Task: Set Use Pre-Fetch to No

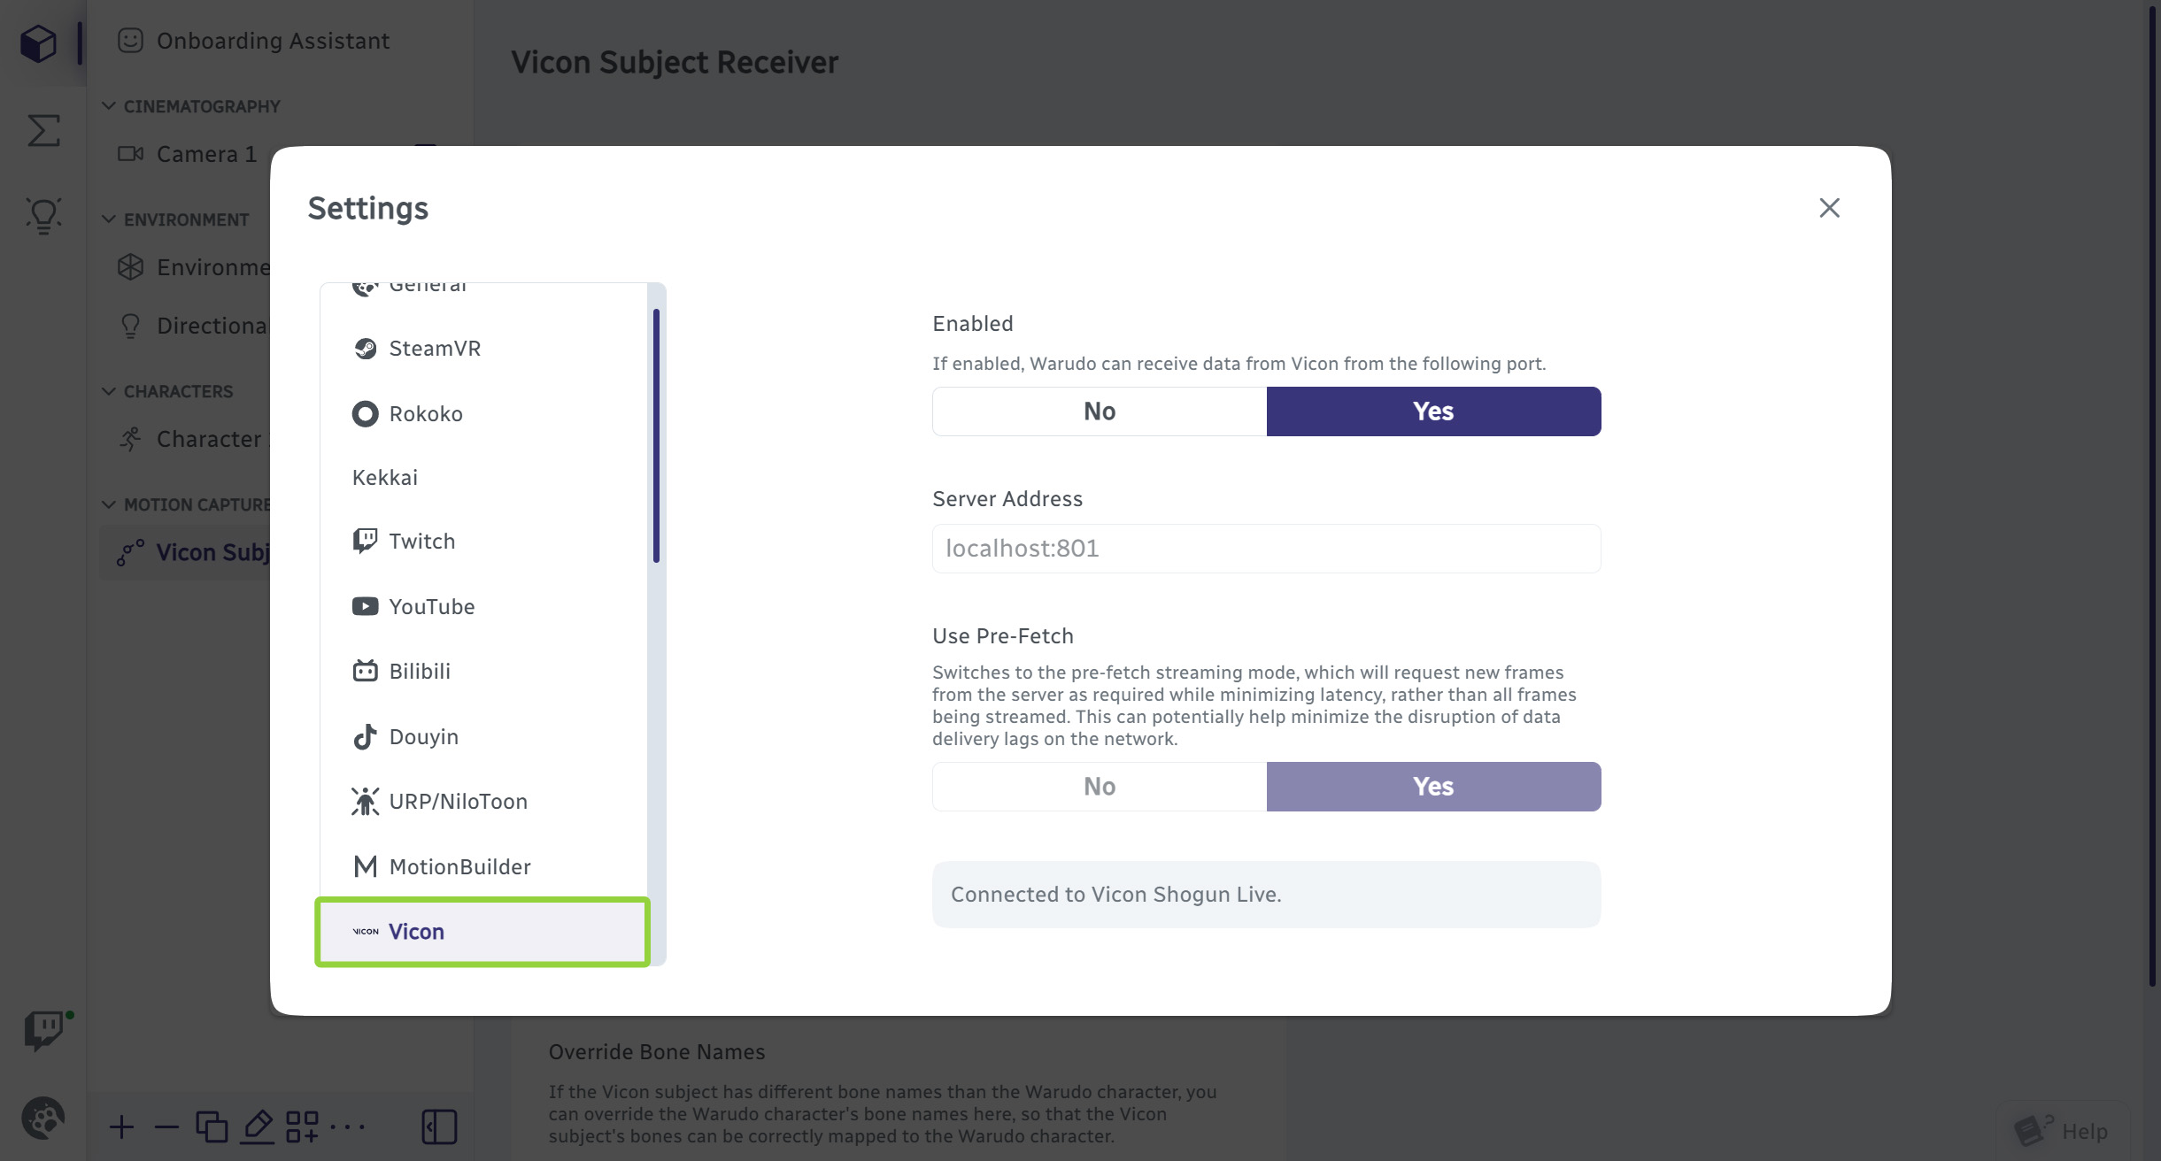Action: click(x=1099, y=787)
